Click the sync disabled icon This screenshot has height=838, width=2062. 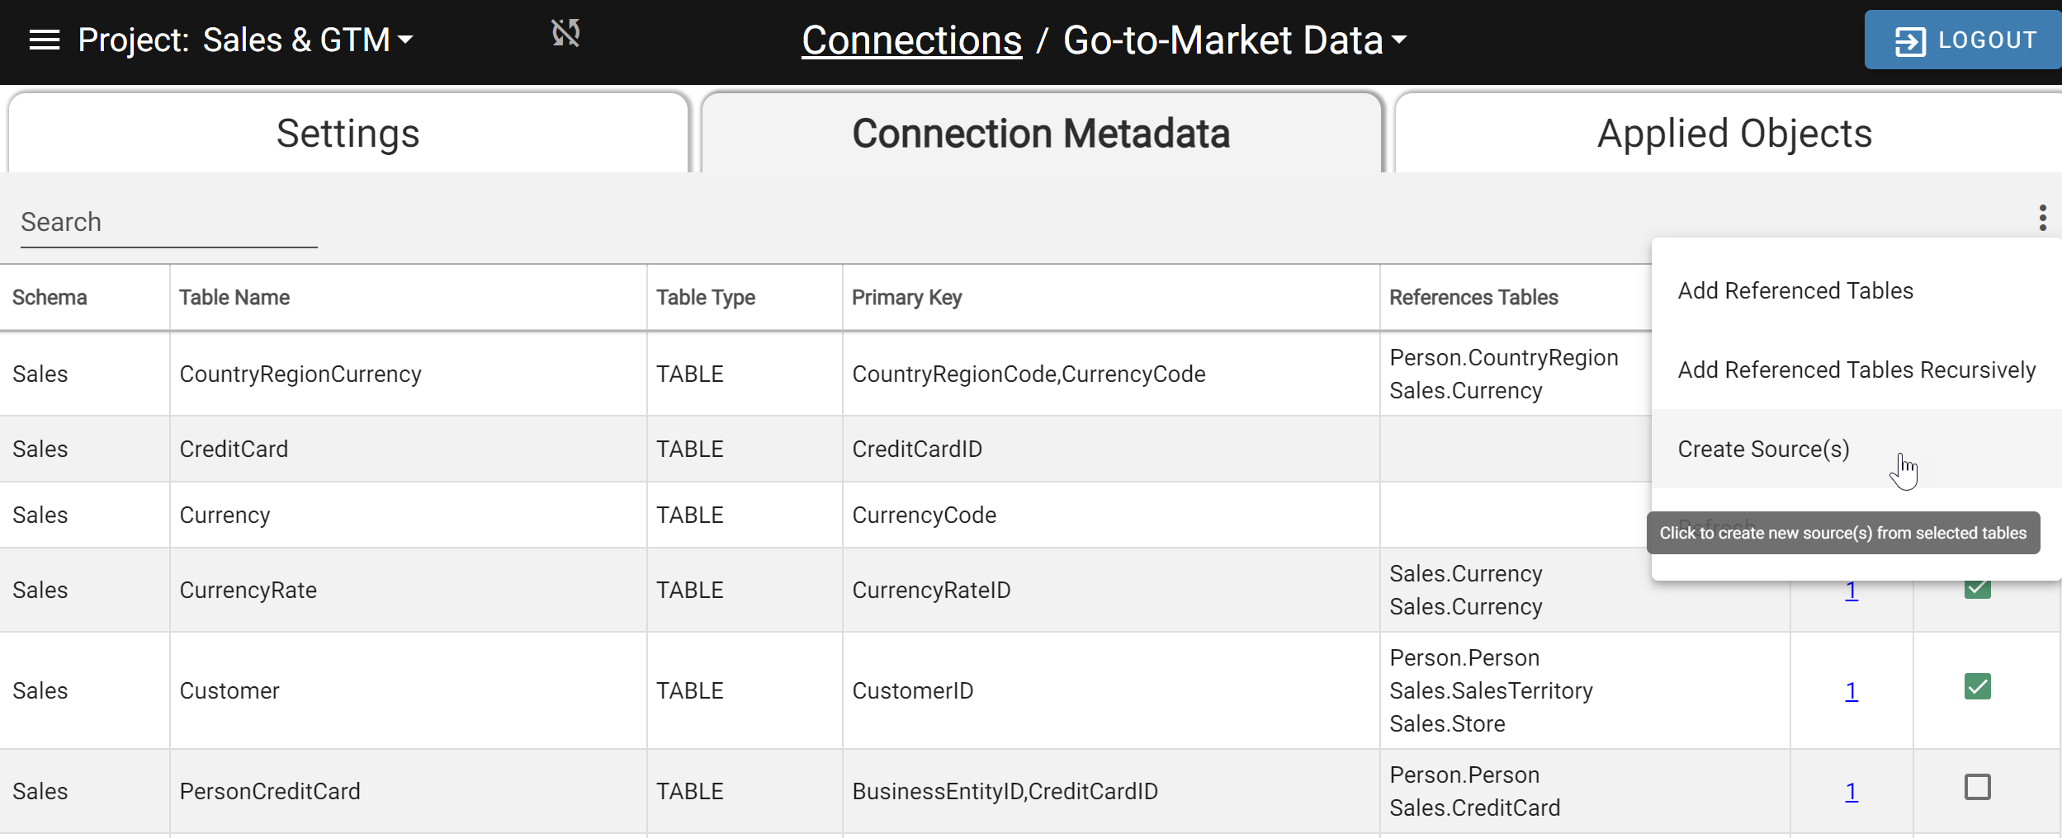[565, 34]
